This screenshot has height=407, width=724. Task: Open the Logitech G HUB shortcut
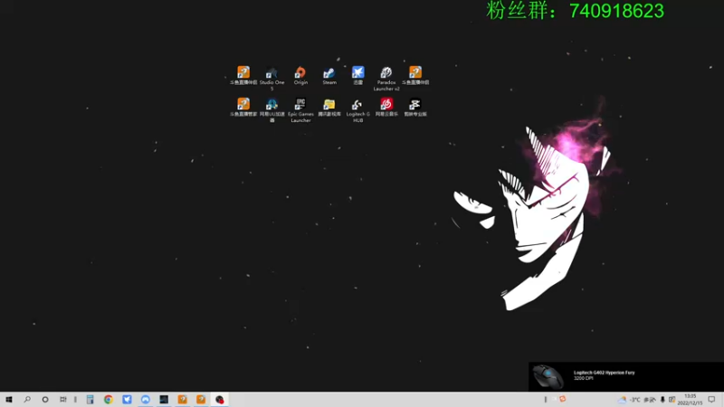coord(357,110)
